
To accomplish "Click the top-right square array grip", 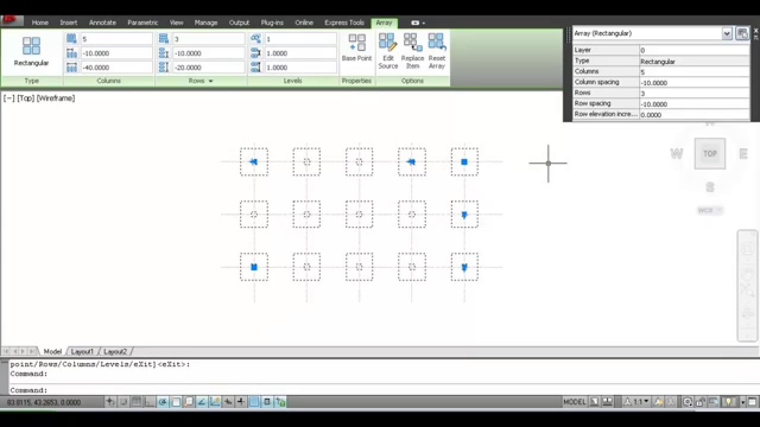I will [x=464, y=162].
